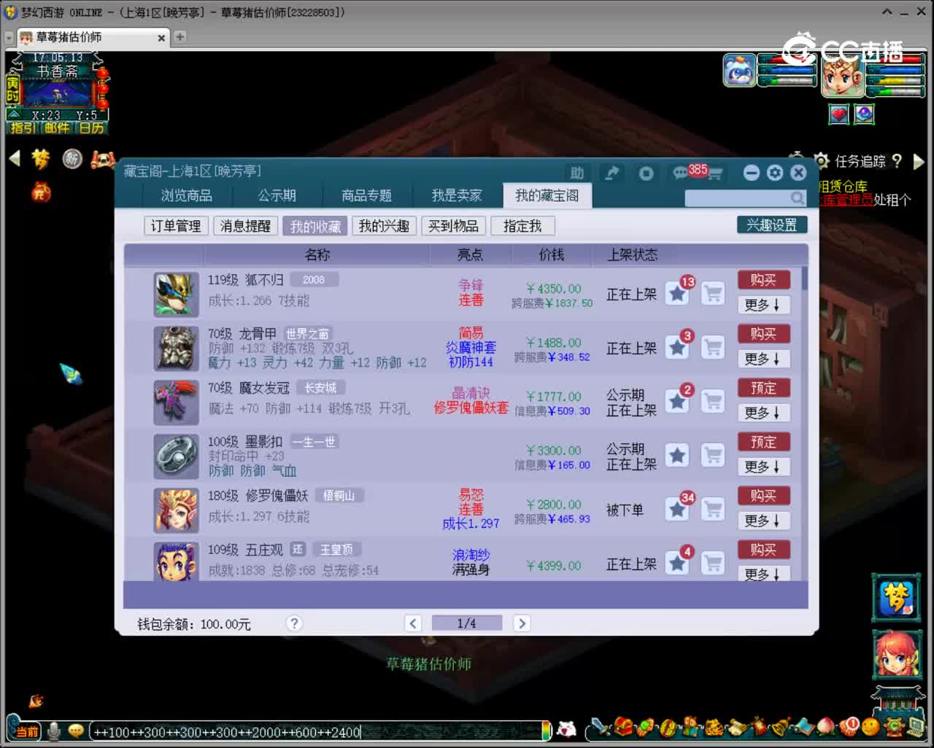Viewport: 934px width, 748px height.
Task: Add the 龙骨甲 item to cart
Action: [713, 347]
